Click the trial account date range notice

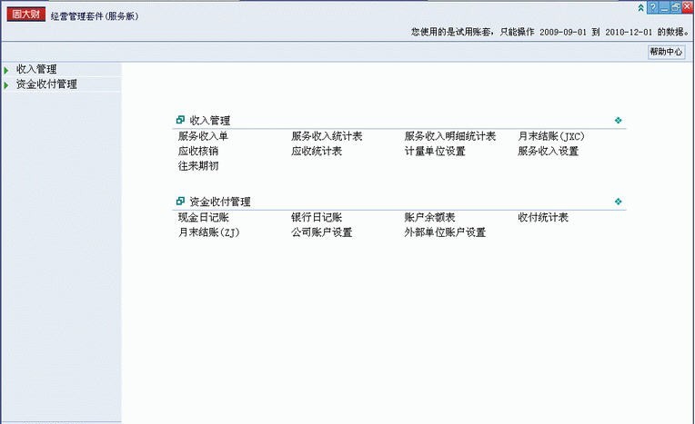550,32
